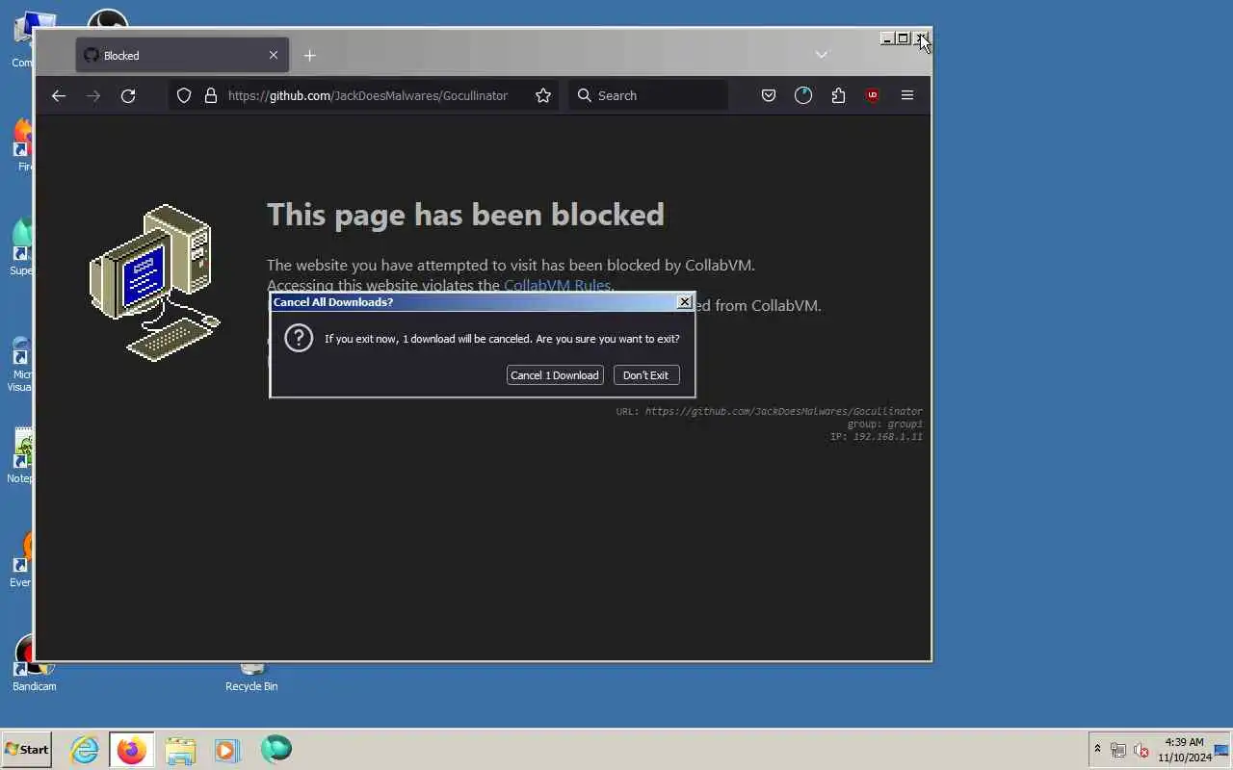This screenshot has height=770, width=1233.
Task: Expand the list all tabs chevron
Action: pyautogui.click(x=822, y=55)
